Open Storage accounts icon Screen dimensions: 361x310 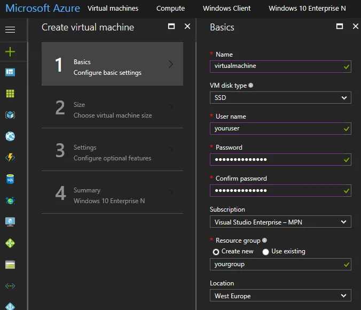click(x=10, y=265)
